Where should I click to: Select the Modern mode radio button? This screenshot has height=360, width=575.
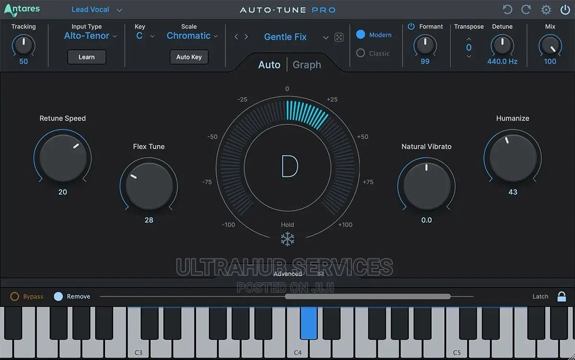[361, 35]
